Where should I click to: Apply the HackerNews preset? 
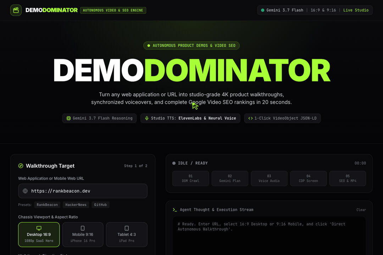click(76, 205)
